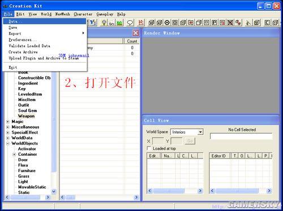Image resolution: width=283 pixels, height=211 pixels.
Task: Open the Gameplay menu
Action: point(105,14)
